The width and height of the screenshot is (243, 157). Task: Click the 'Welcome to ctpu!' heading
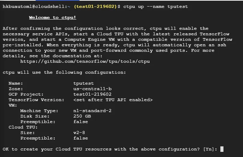[52, 17]
